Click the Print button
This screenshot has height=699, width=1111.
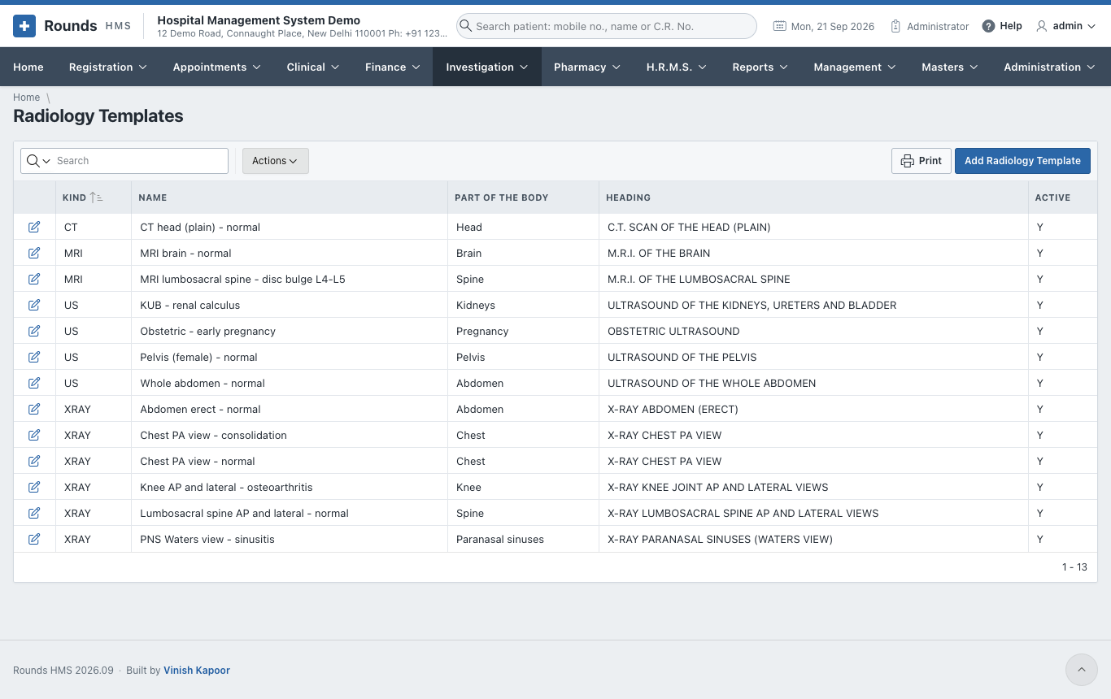921,161
